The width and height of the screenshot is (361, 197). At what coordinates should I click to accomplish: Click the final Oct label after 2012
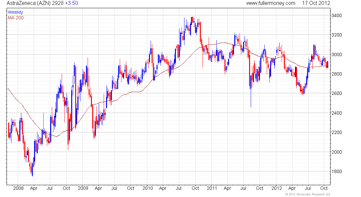(x=324, y=188)
